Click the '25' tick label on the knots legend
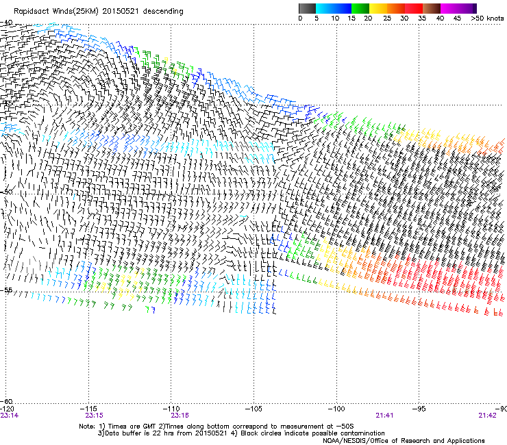 click(x=387, y=18)
